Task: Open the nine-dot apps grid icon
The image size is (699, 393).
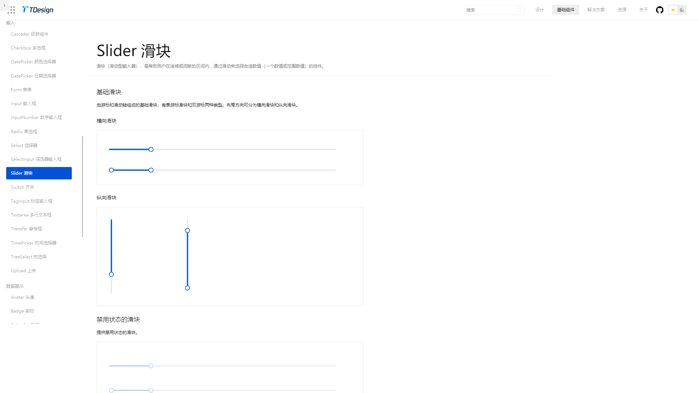Action: pyautogui.click(x=11, y=10)
